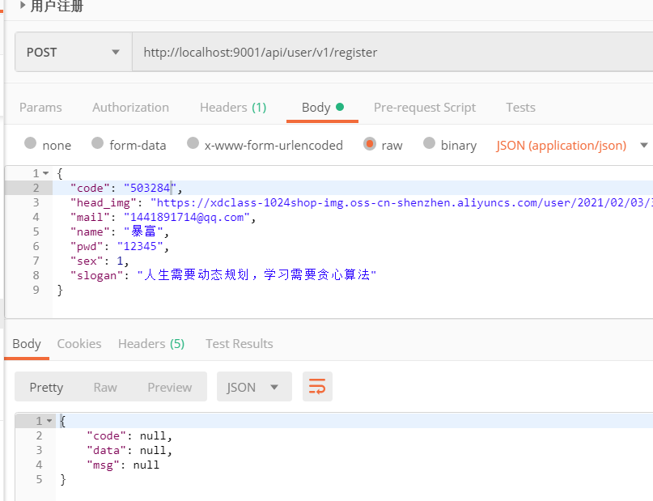The height and width of the screenshot is (501, 653).
Task: Select the none body type radio
Action: click(x=31, y=144)
